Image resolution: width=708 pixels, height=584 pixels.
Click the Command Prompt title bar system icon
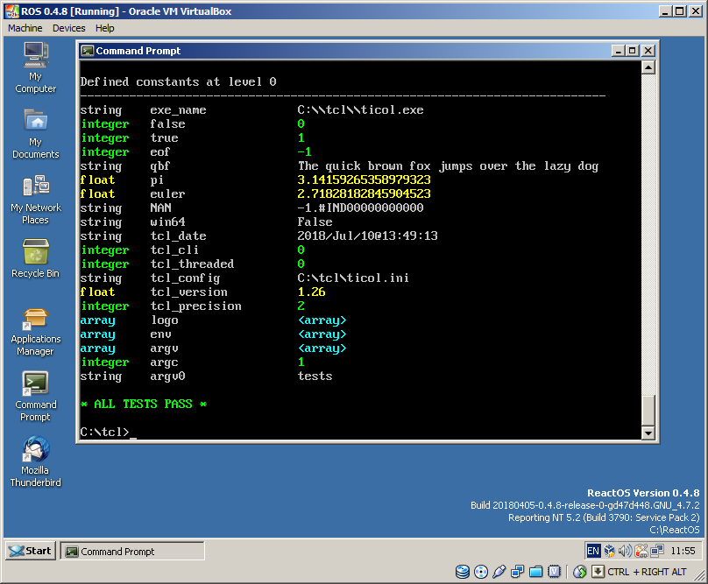[87, 51]
